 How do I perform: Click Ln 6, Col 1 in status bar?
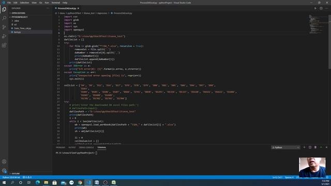(277, 177)
